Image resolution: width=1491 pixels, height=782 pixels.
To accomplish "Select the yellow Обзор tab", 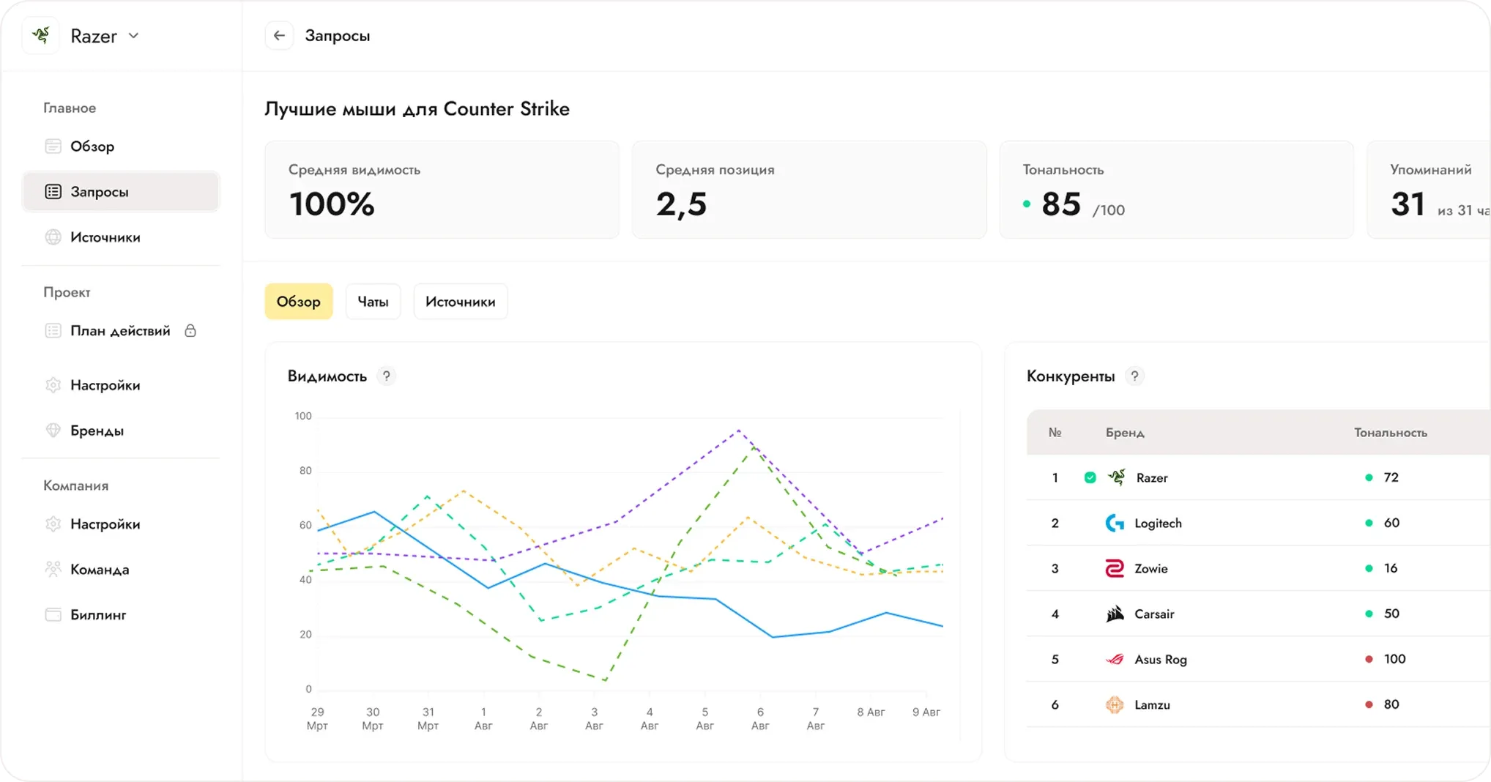I will [299, 302].
